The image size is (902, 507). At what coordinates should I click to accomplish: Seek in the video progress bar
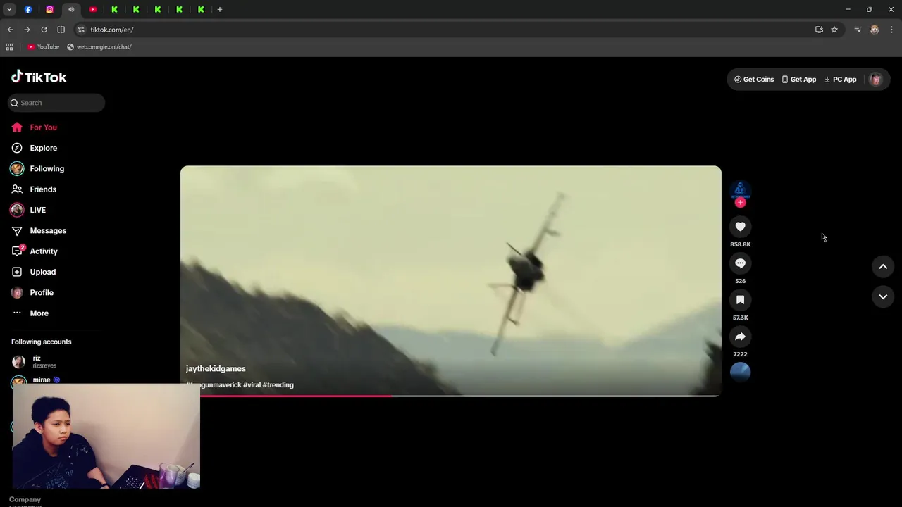(451, 396)
